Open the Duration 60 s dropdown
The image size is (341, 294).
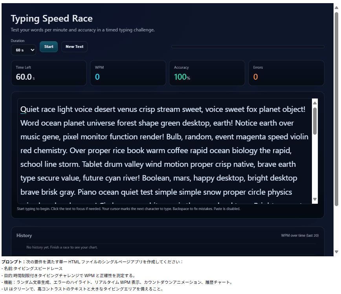pos(24,50)
